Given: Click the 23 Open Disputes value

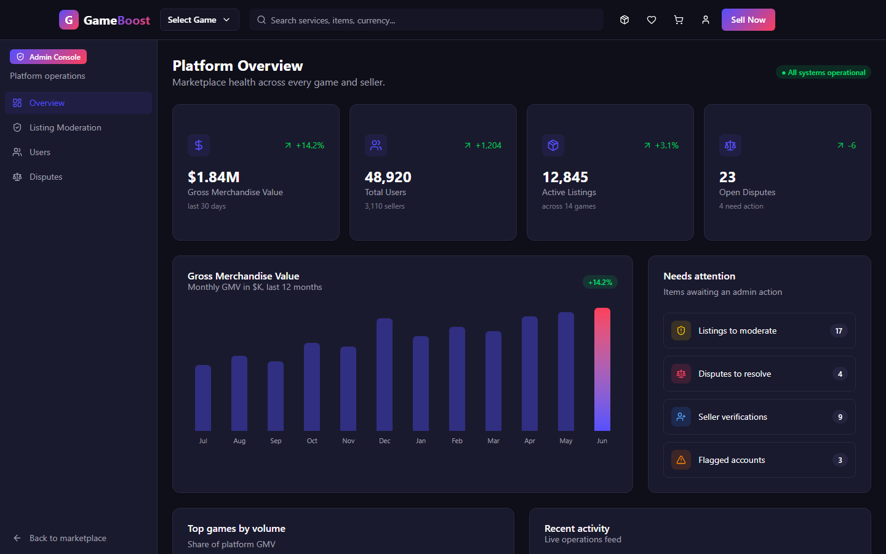Looking at the screenshot, I should tap(727, 177).
